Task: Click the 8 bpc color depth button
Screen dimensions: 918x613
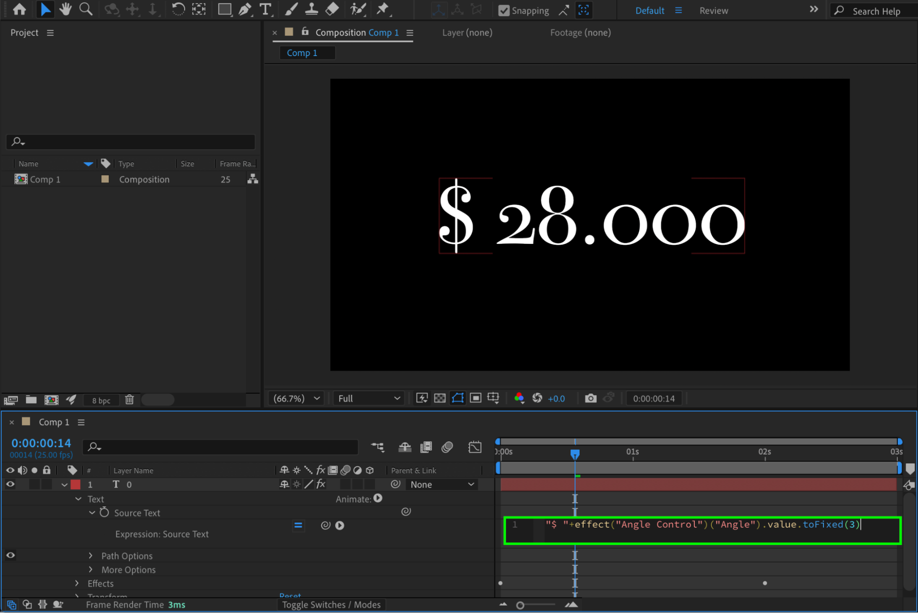Action: [x=101, y=400]
